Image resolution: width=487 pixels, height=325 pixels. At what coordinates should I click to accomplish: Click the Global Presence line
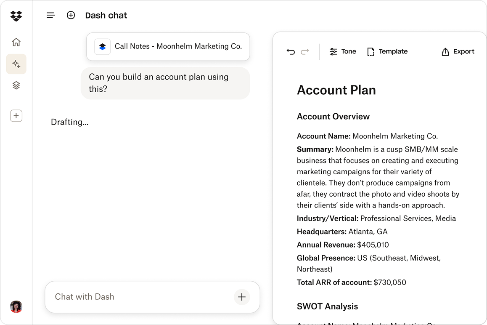click(x=369, y=264)
